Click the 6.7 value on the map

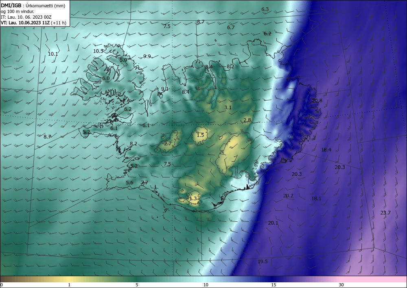pos(231,28)
